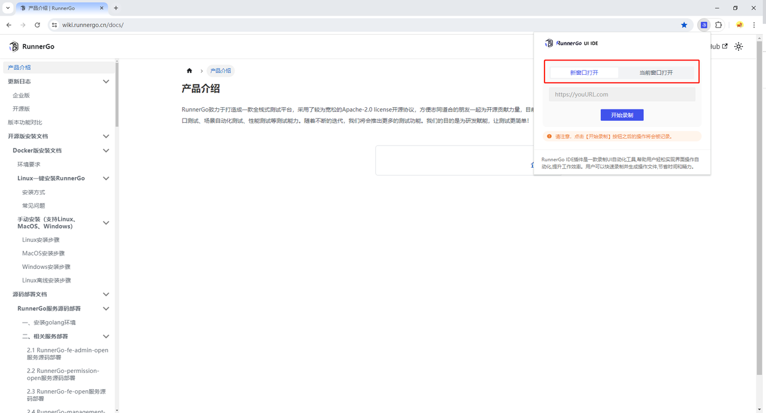The image size is (766, 413).
Task: Open 一、安装golang环境 page
Action: 49,323
